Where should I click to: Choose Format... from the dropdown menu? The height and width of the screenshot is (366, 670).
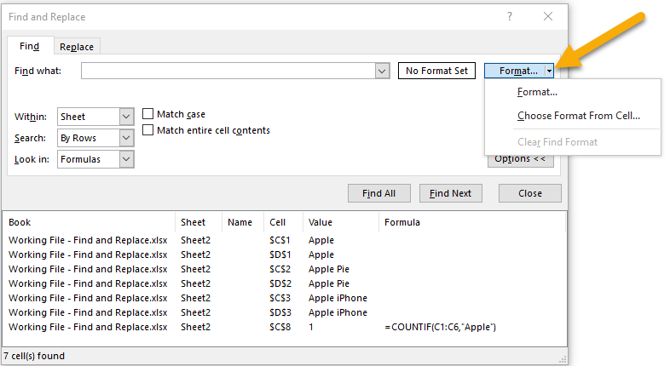pos(537,92)
